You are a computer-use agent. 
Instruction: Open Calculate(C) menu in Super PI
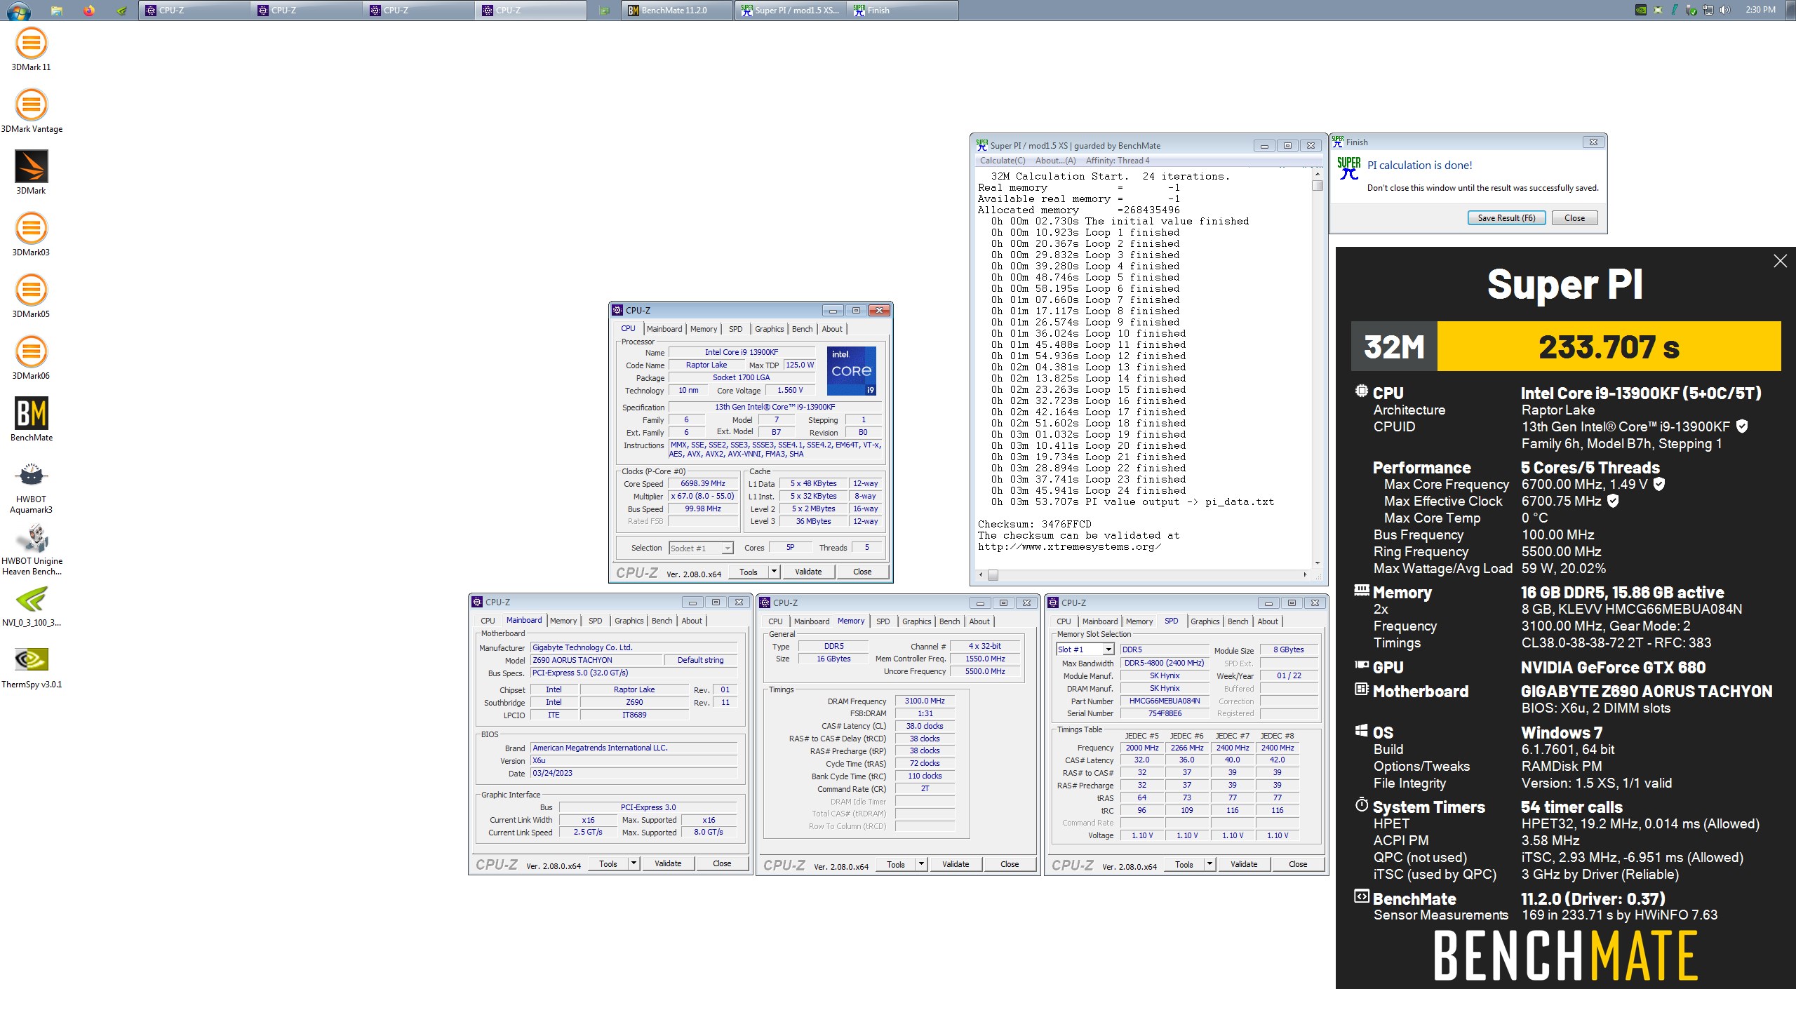click(x=1002, y=161)
